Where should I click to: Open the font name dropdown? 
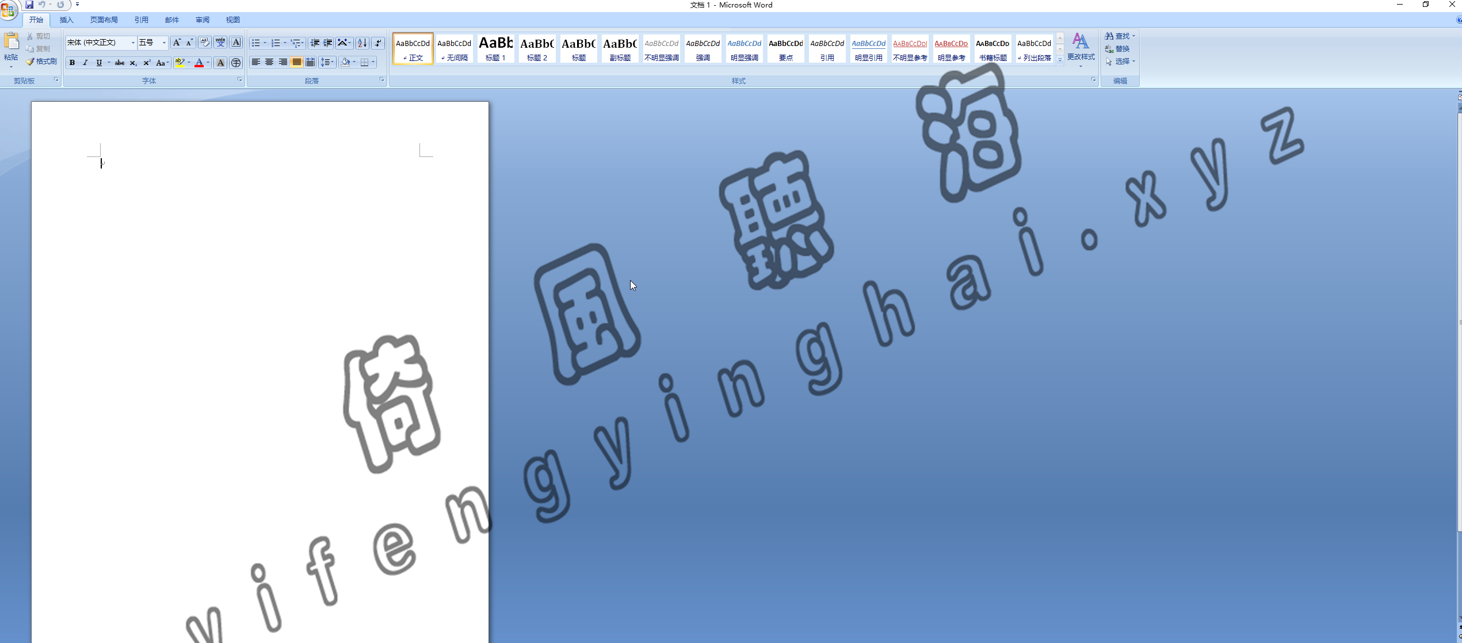pyautogui.click(x=133, y=43)
